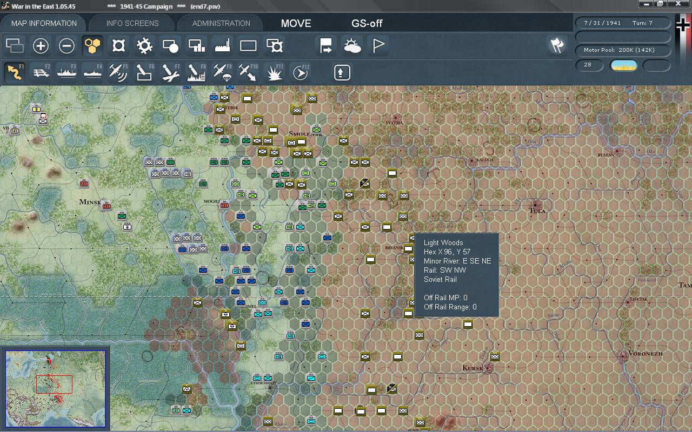This screenshot has height=432, width=692.
Task: Click the sky-and-wheat weather indicator pill
Action: click(623, 65)
